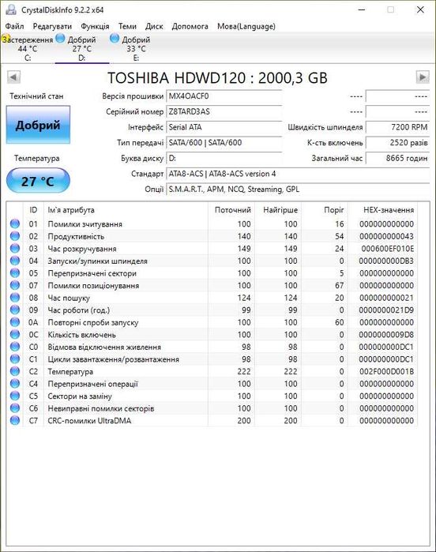Click the ID column header
The image size is (436, 552).
[33, 210]
